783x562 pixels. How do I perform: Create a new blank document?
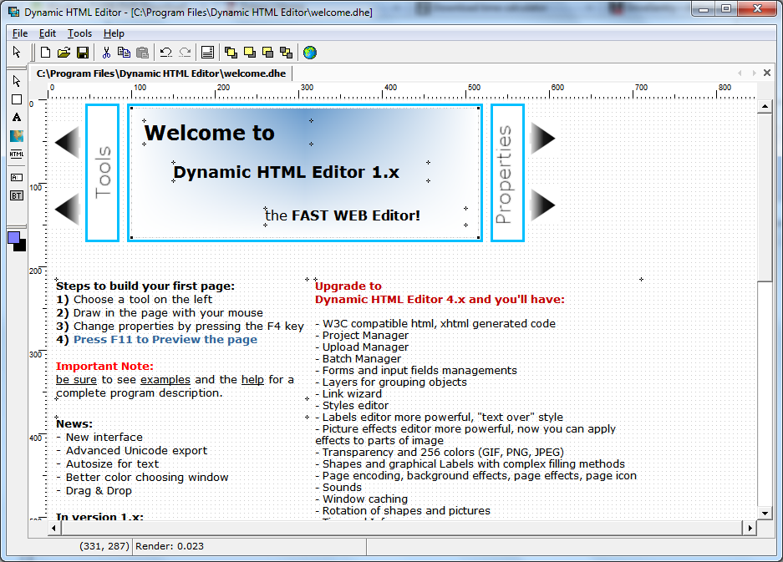(x=45, y=53)
